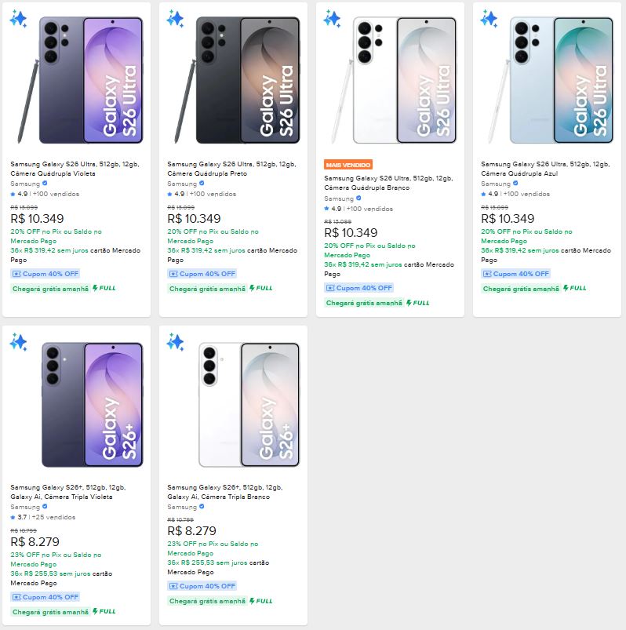This screenshot has width=626, height=630.
Task: Click sparkle icon on Branco S26 Ultra card
Action: (332, 18)
